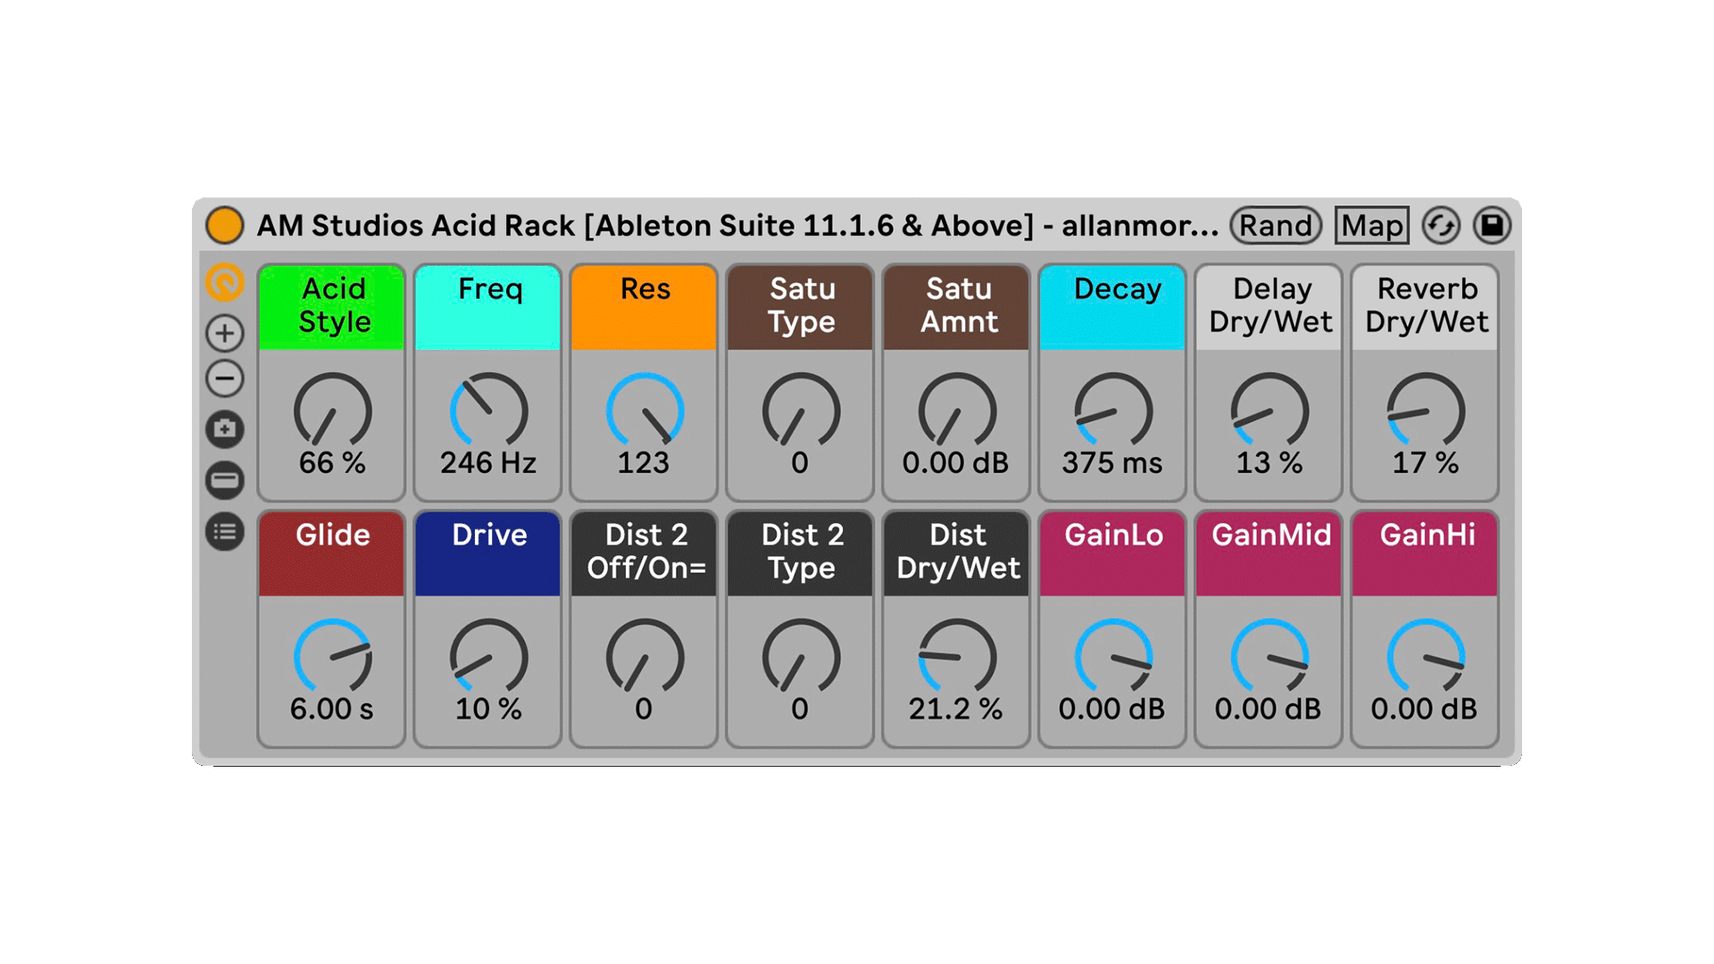
Task: Disable the Acid Rack device activator
Action: point(225,226)
